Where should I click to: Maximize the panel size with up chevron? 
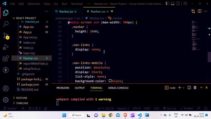click(201, 88)
